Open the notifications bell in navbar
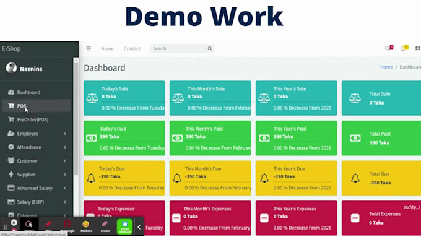The image size is (421, 237). pyautogui.click(x=404, y=48)
